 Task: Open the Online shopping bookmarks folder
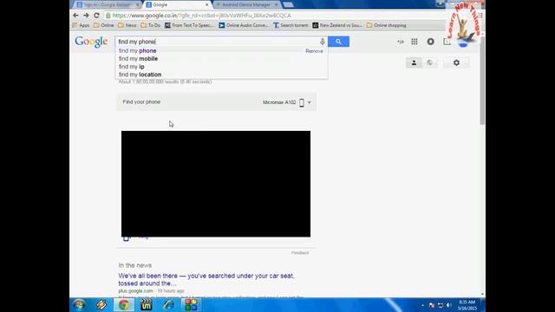pos(387,25)
